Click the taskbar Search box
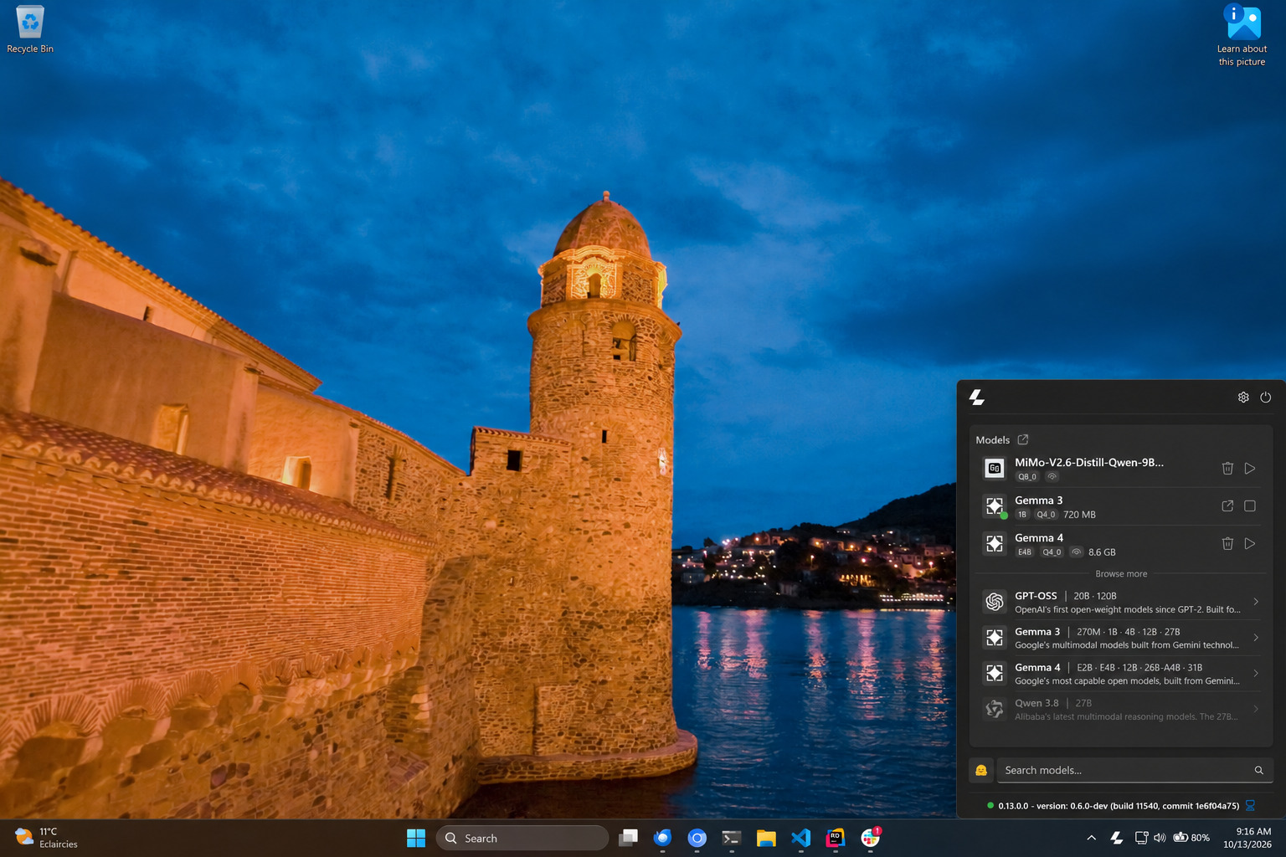The height and width of the screenshot is (857, 1286). pos(522,838)
